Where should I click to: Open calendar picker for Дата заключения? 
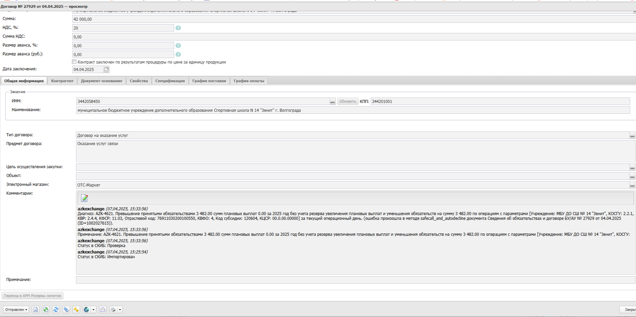tap(107, 69)
